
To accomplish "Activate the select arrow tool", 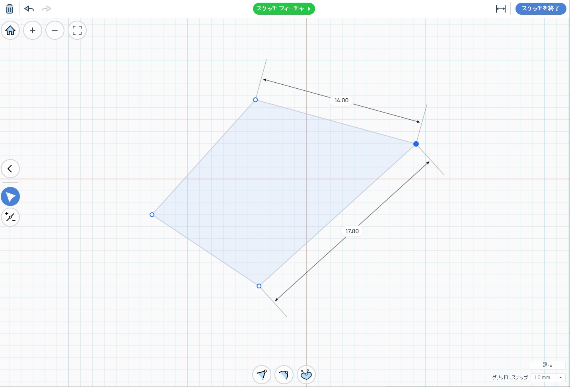I will click(x=10, y=196).
